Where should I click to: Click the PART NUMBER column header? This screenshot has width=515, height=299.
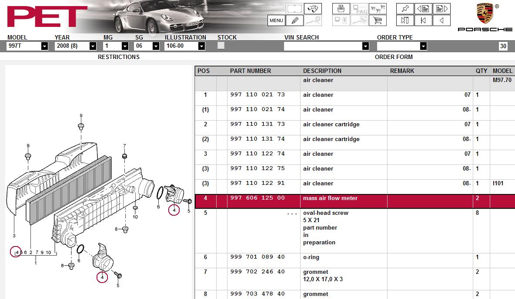click(251, 71)
